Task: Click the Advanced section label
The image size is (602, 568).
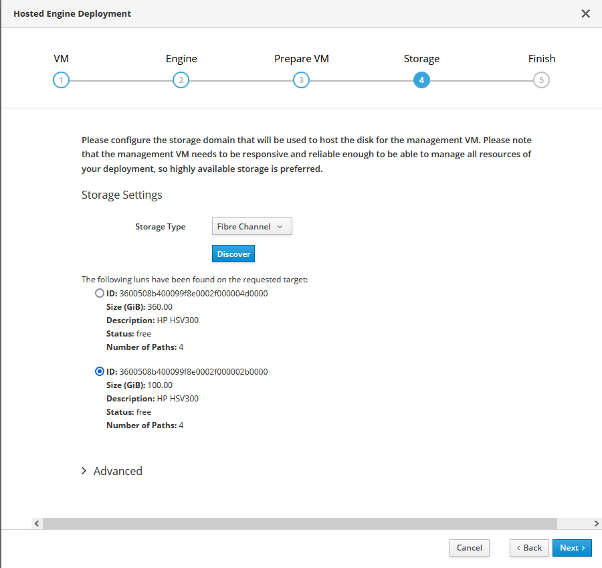Action: click(x=118, y=471)
